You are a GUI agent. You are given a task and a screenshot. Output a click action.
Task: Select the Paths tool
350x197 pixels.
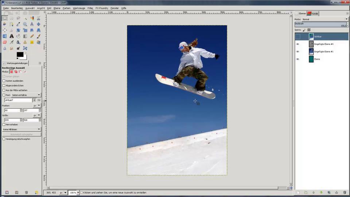point(11,24)
